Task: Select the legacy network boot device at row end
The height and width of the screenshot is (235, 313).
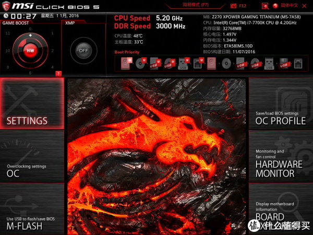Action: click(298, 64)
